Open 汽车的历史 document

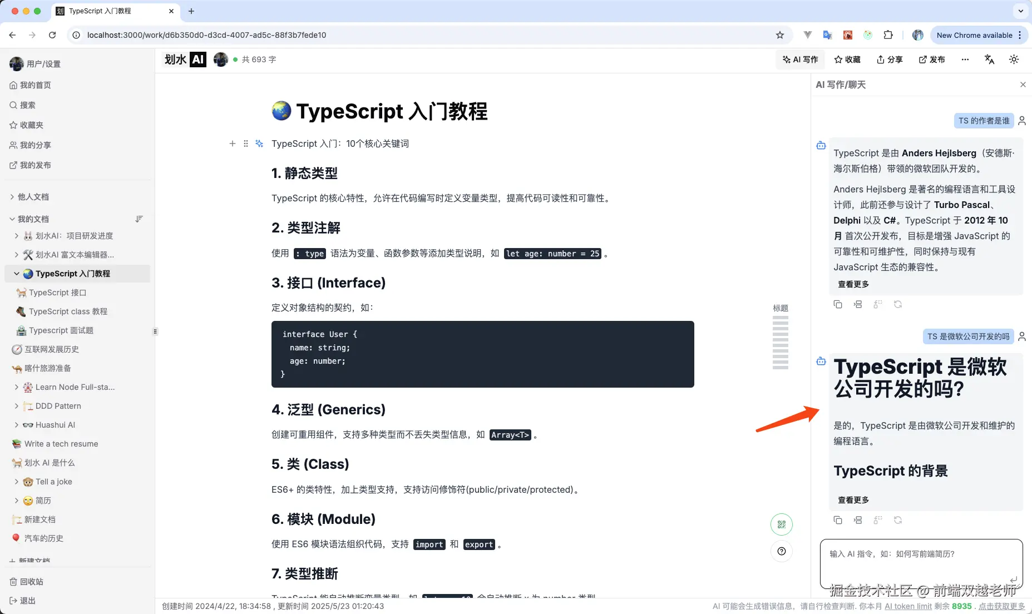[x=43, y=538]
